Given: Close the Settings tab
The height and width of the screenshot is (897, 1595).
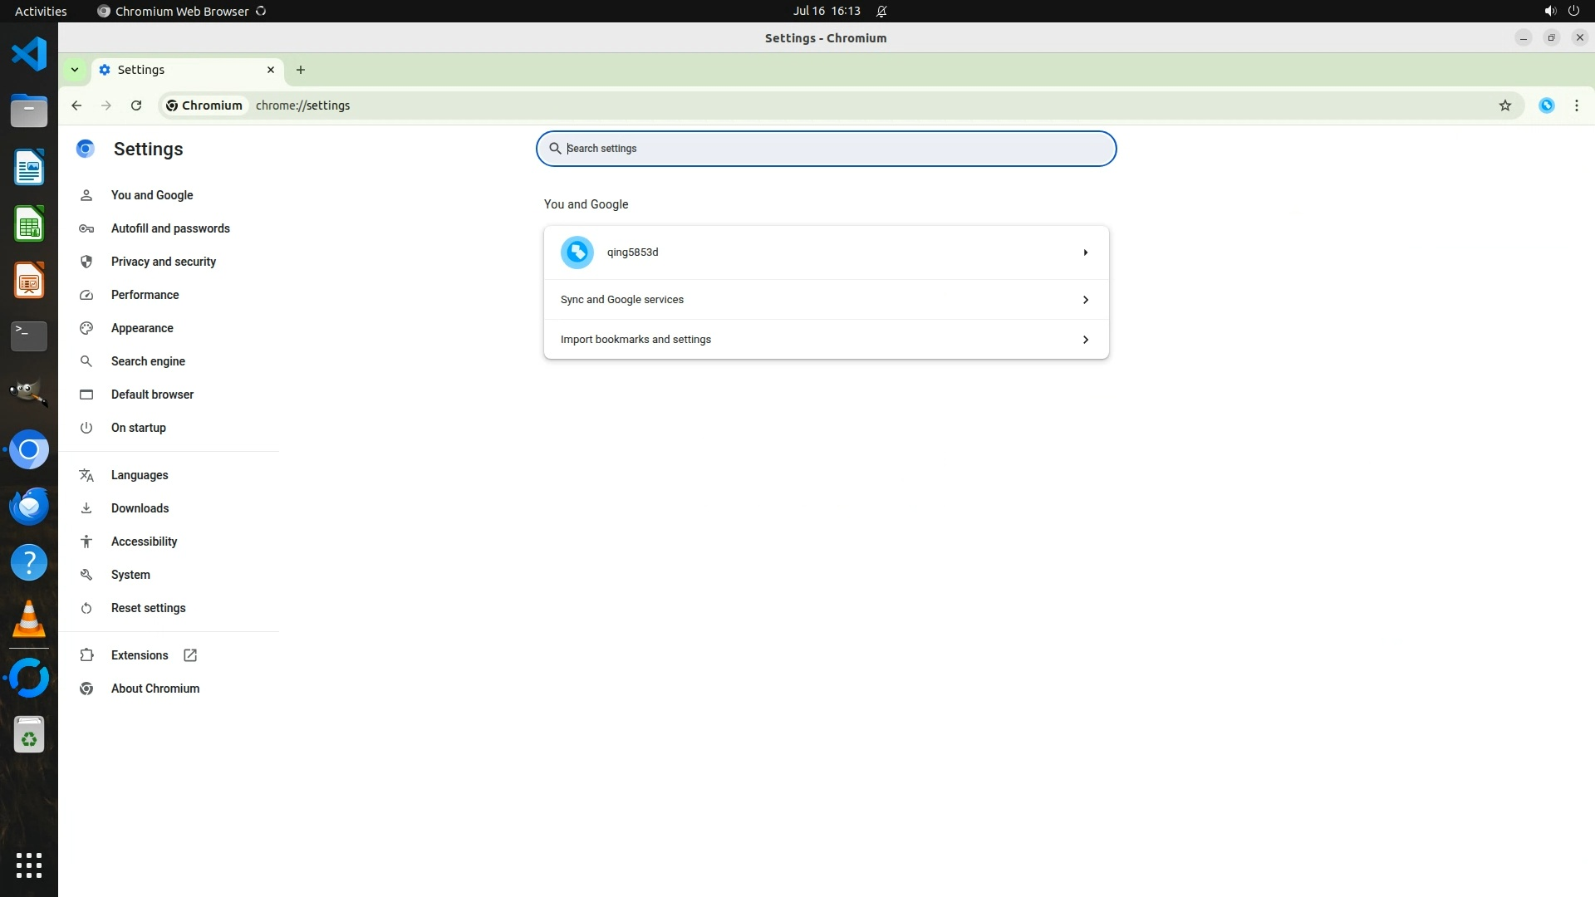Looking at the screenshot, I should (270, 70).
